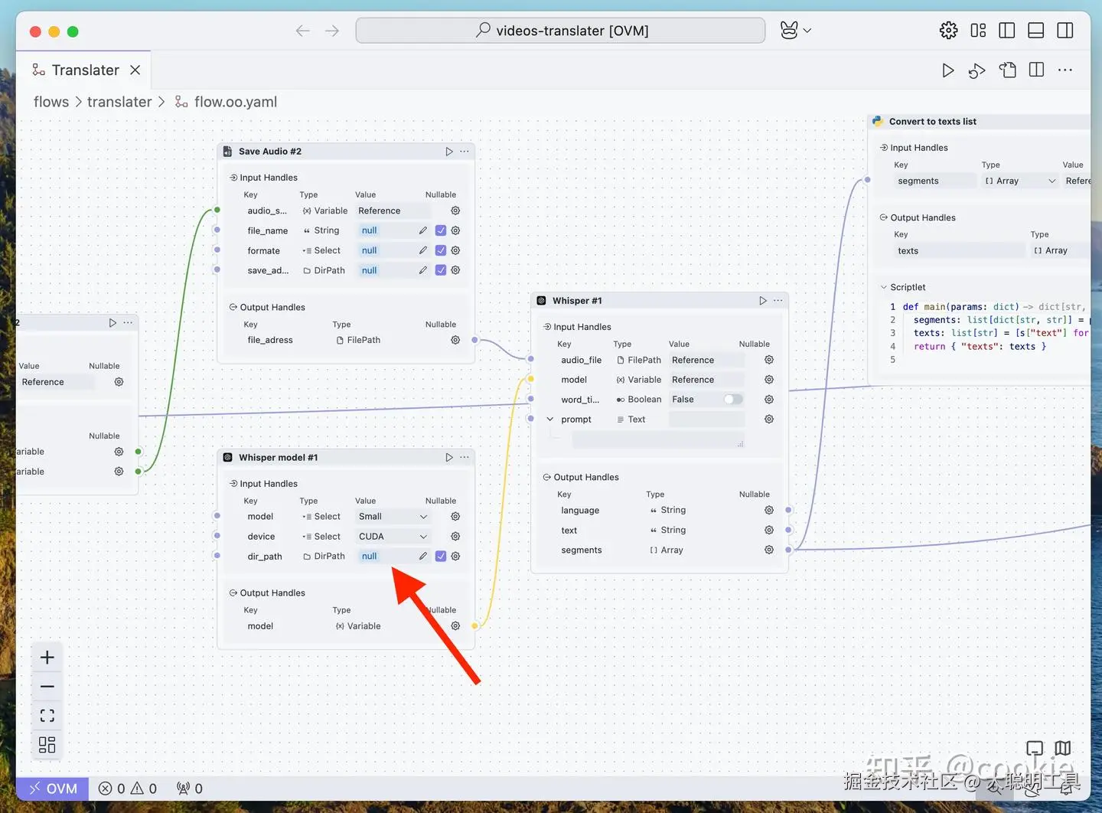Viewport: 1102px width, 813px height.
Task: Click the flows breadcrumb
Action: pos(51,102)
